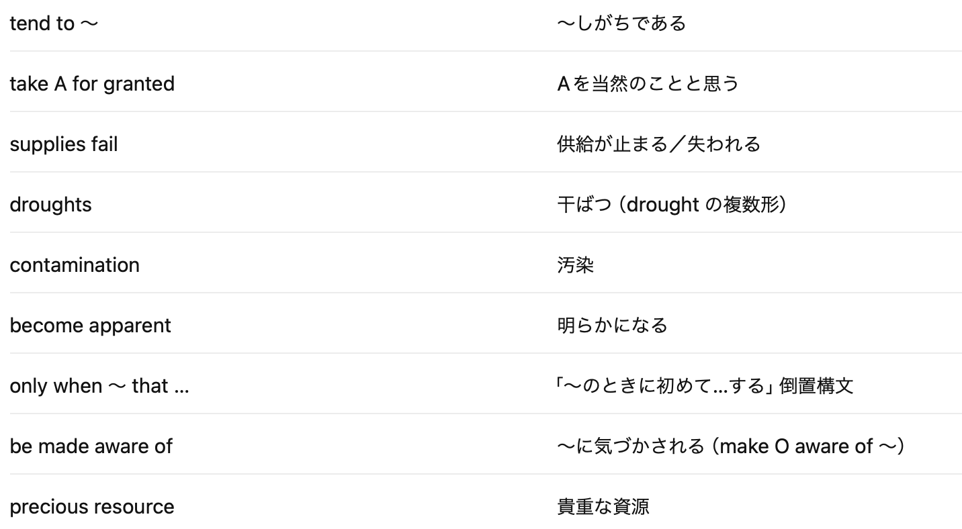Select the '～しがちである' translation cell

pyautogui.click(x=621, y=23)
